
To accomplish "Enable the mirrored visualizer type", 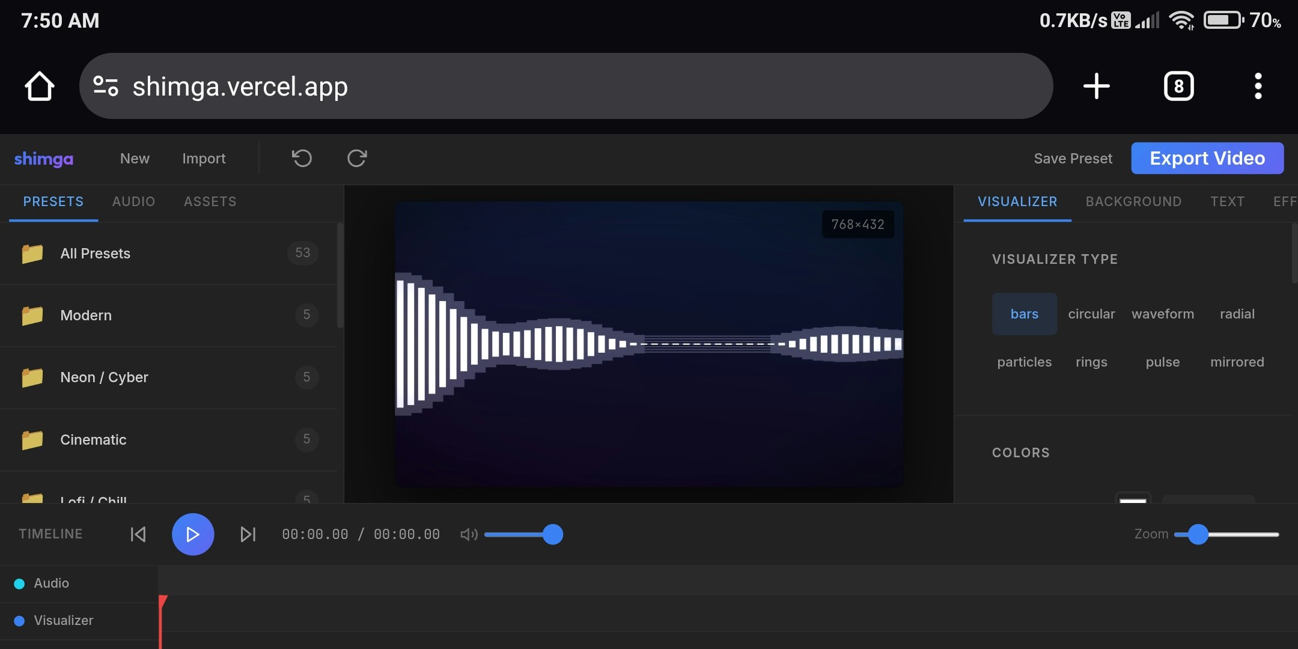I will (x=1237, y=362).
